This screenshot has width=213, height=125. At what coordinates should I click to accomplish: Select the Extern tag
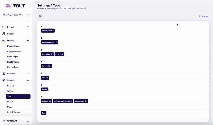(x=59, y=54)
